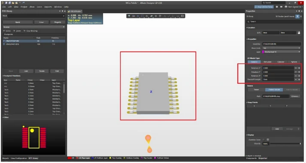This screenshot has height=163, width=306.
Task: Toggle the Select checkbox in PCB Library
Action: click(4, 31)
